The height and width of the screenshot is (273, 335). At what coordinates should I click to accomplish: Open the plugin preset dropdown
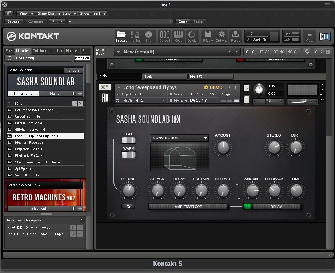coord(120,21)
